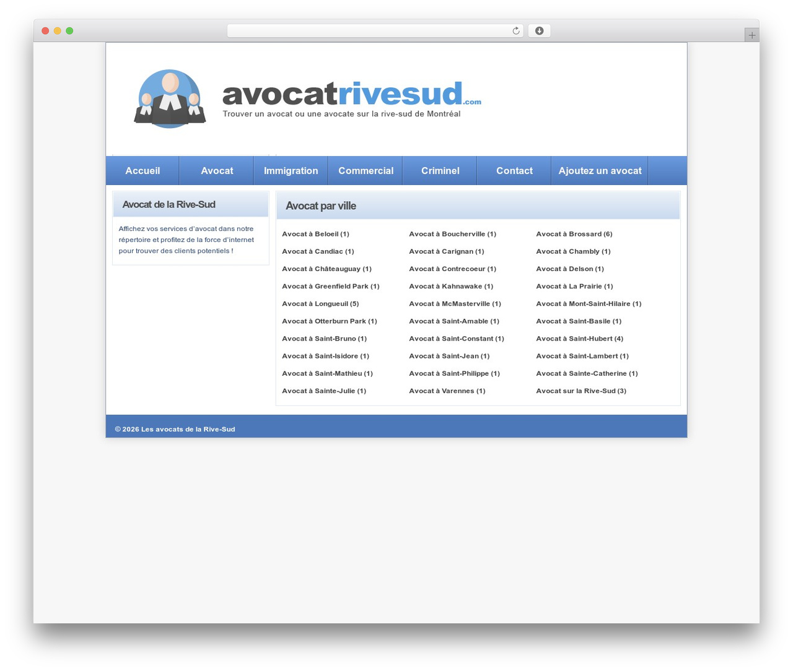Click the browser reload icon
The width and height of the screenshot is (793, 671).
point(515,31)
